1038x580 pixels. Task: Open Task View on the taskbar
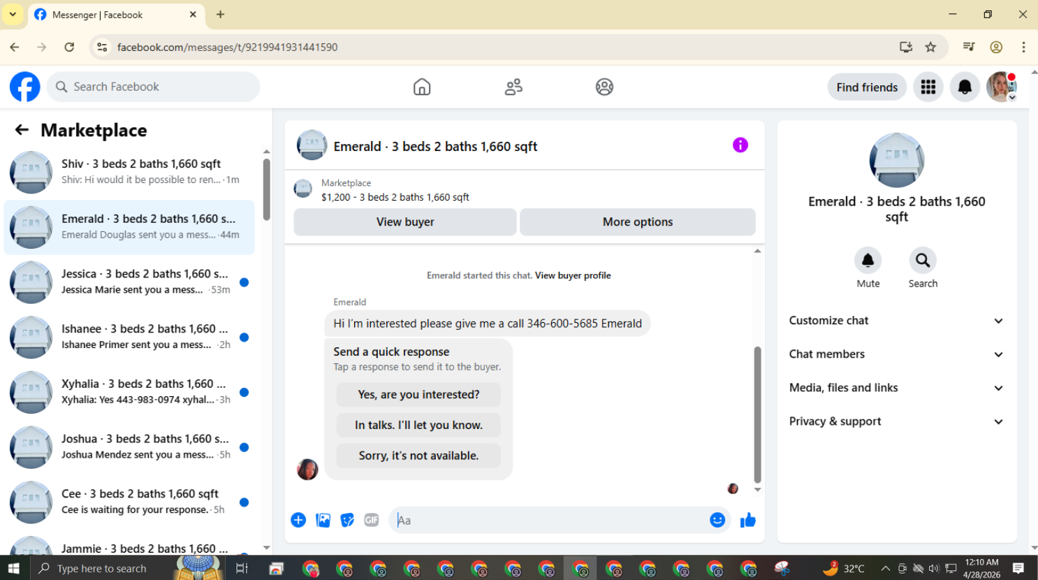[242, 568]
